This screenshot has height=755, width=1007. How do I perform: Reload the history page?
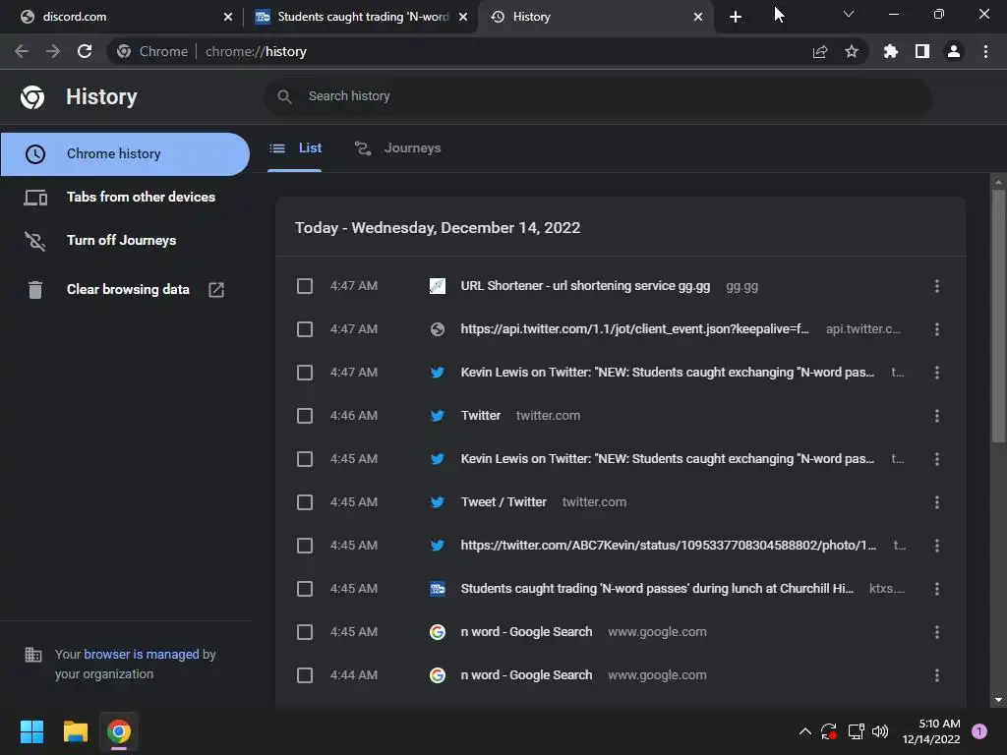(x=85, y=51)
